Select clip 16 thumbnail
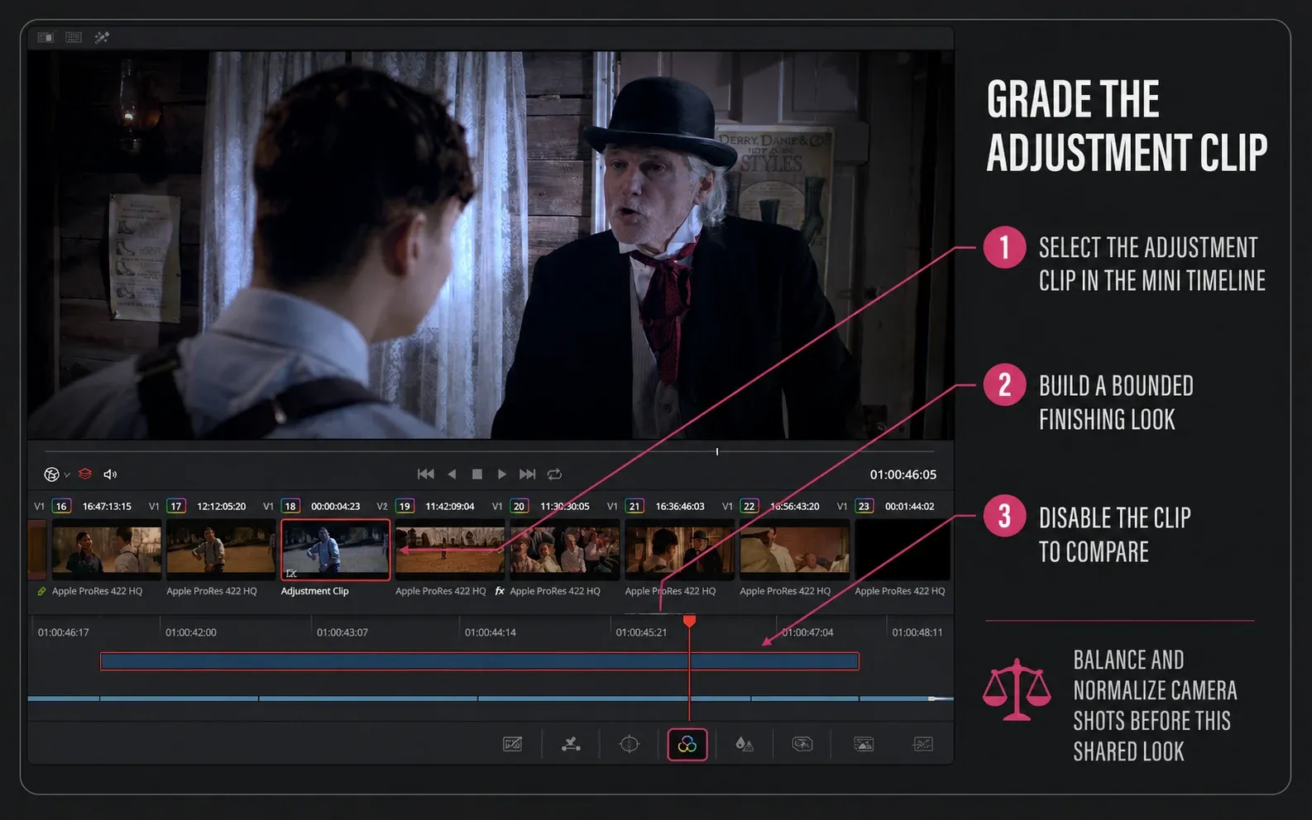 [107, 550]
